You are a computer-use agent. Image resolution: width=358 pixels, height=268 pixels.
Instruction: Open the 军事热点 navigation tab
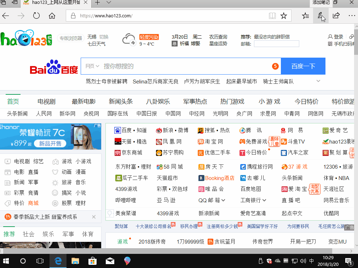click(x=195, y=101)
